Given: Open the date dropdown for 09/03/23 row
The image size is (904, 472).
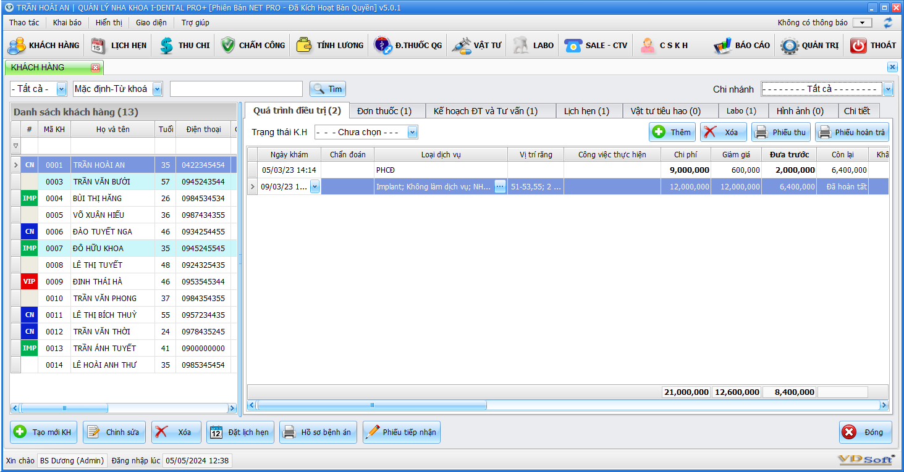Looking at the screenshot, I should coord(315,186).
